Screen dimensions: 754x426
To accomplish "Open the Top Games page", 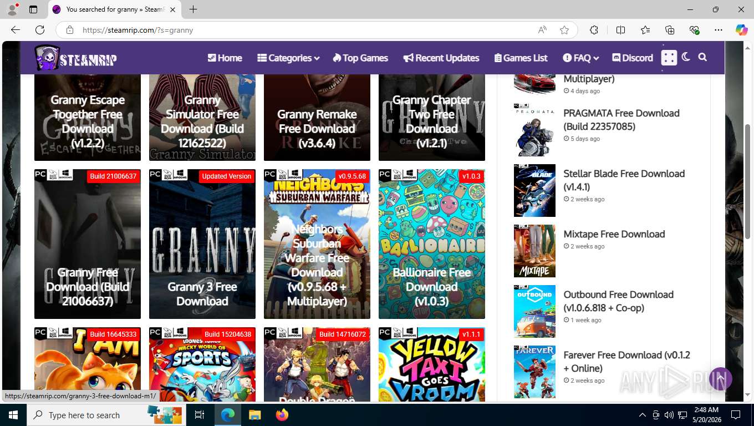I will coord(360,58).
